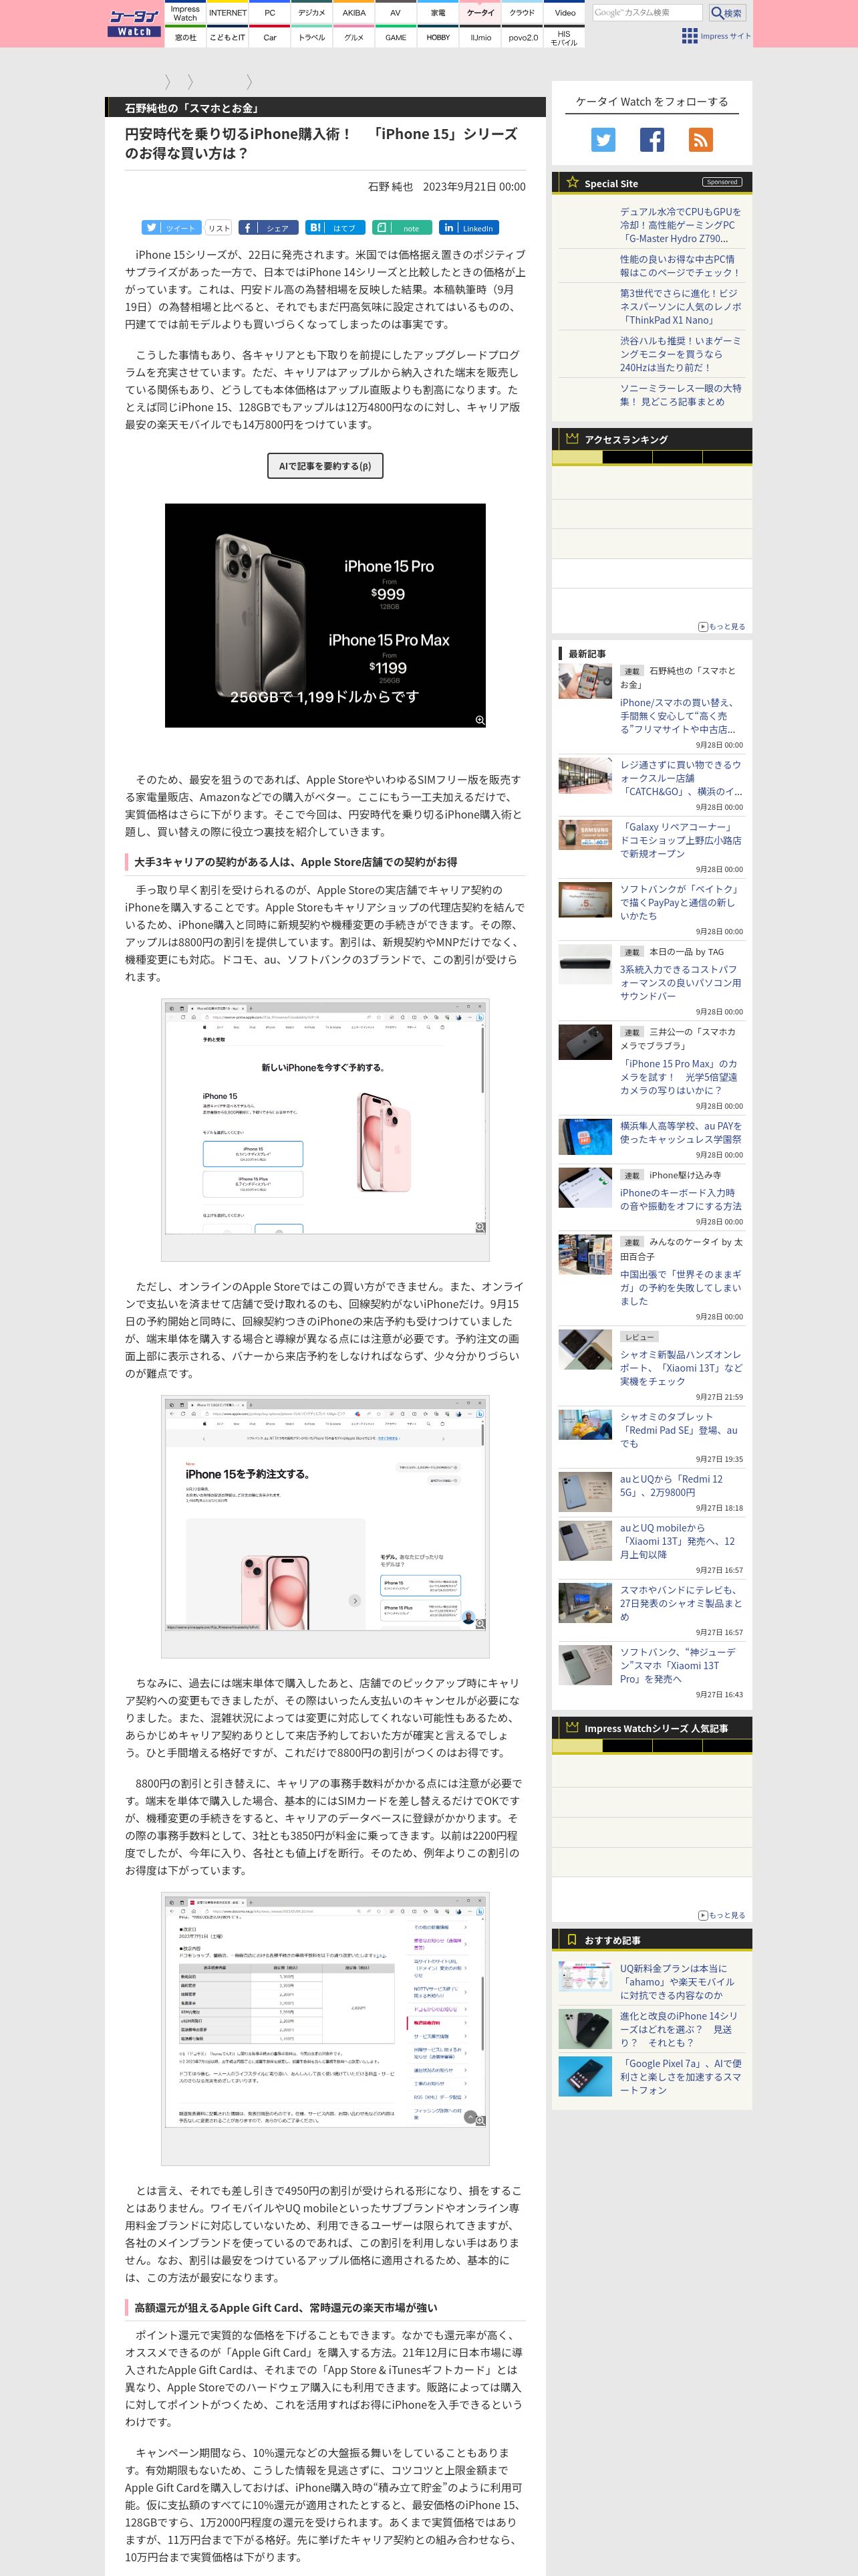The width and height of the screenshot is (858, 2576).
Task: Enlarge iPhone 15を予約注文する screenshot magnifier
Action: 480,1624
